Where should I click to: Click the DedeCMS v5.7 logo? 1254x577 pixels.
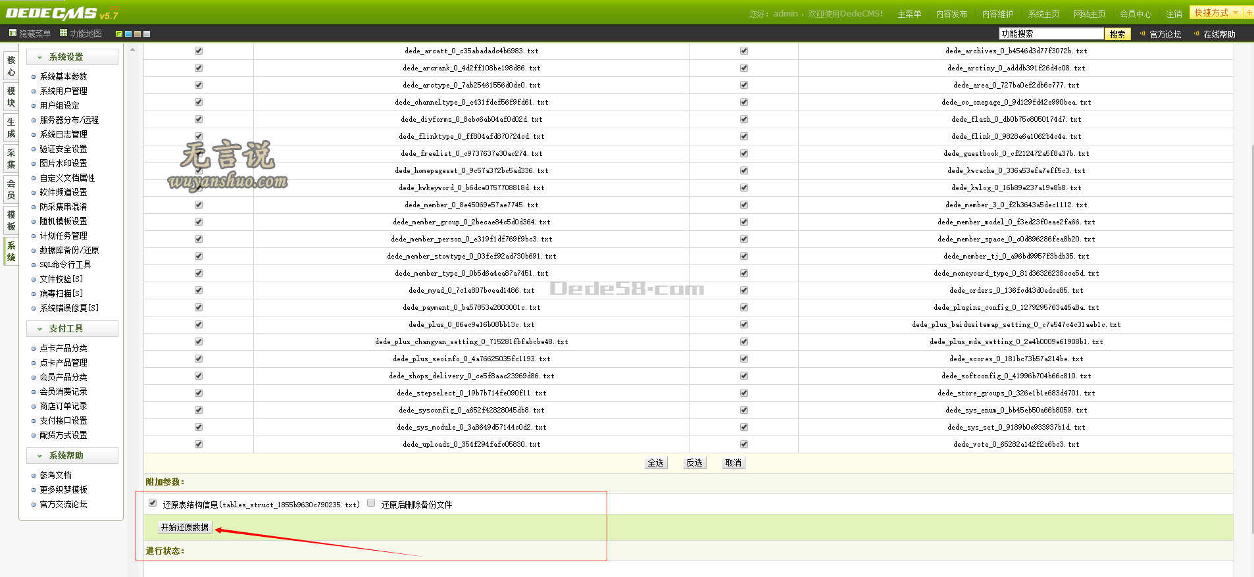pos(62,13)
